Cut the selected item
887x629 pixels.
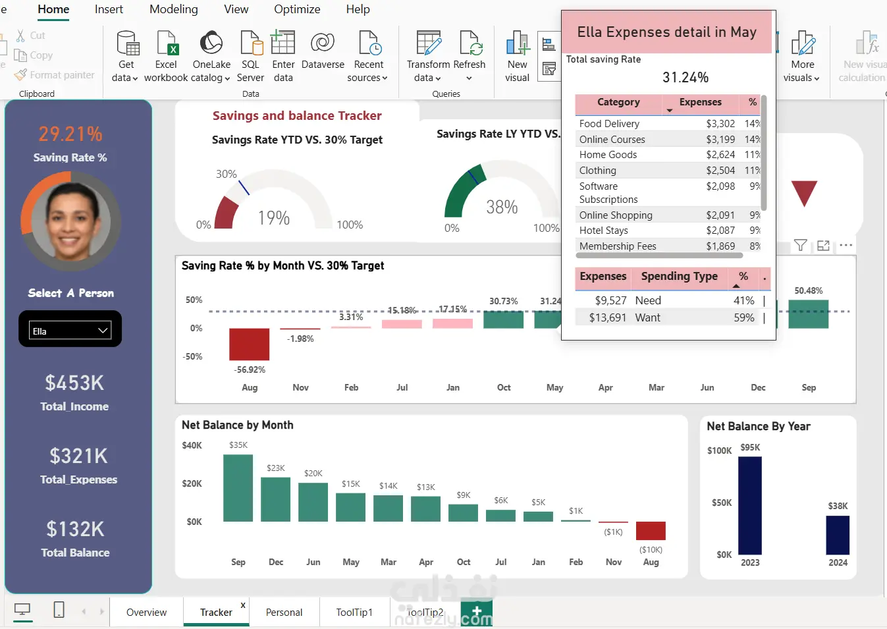tap(30, 36)
